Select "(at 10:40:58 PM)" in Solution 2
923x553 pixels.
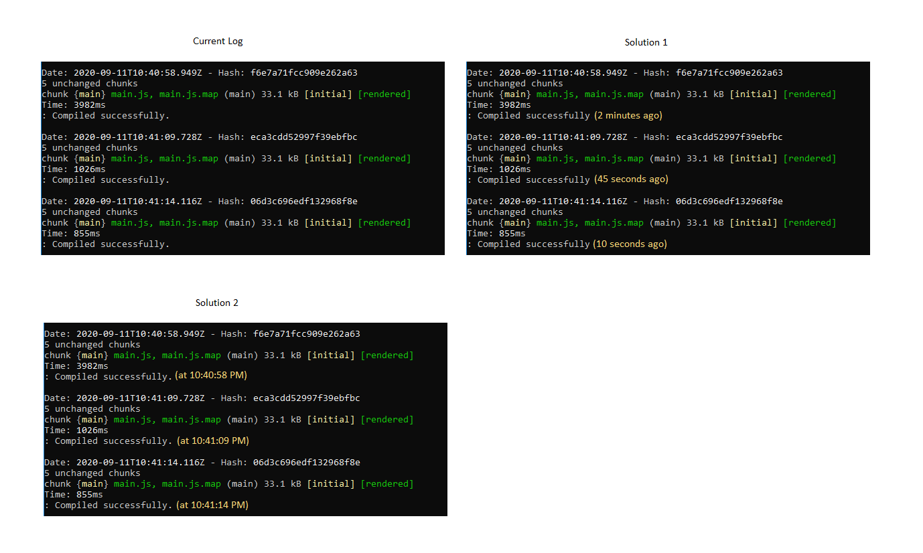coord(211,376)
